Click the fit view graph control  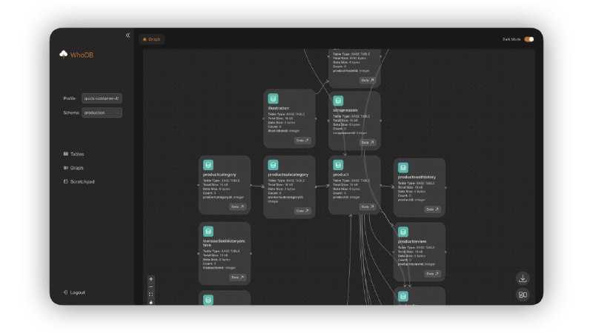point(151,295)
